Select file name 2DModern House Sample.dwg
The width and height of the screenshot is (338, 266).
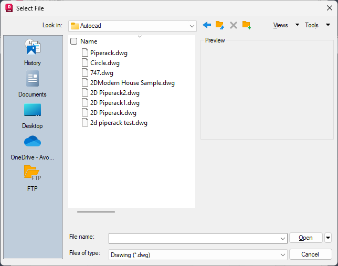click(132, 83)
